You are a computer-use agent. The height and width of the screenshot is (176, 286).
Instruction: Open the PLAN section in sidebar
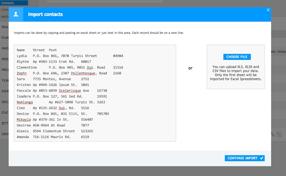[x=5, y=38]
